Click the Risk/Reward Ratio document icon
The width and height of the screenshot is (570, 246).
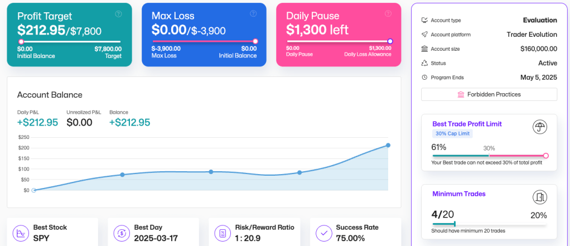pyautogui.click(x=223, y=233)
